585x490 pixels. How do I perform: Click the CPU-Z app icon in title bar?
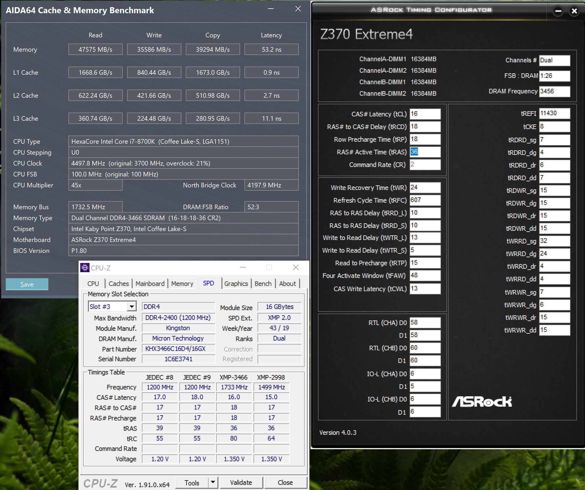(x=85, y=268)
